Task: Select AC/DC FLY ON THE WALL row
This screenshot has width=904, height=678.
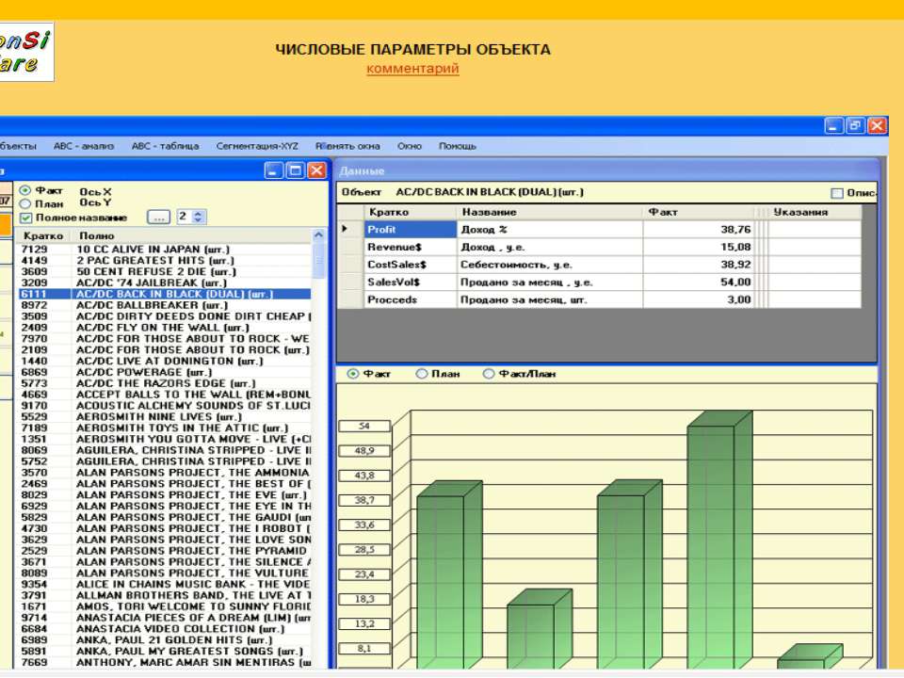Action: click(164, 328)
